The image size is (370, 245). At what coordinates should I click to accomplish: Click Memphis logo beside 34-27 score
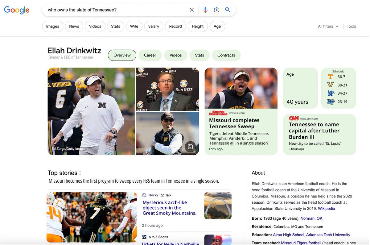[x=331, y=93]
